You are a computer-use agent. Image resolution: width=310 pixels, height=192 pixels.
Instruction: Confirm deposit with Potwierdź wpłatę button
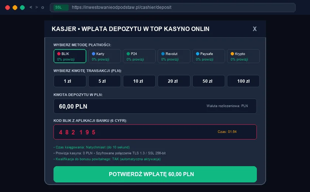(x=155, y=174)
